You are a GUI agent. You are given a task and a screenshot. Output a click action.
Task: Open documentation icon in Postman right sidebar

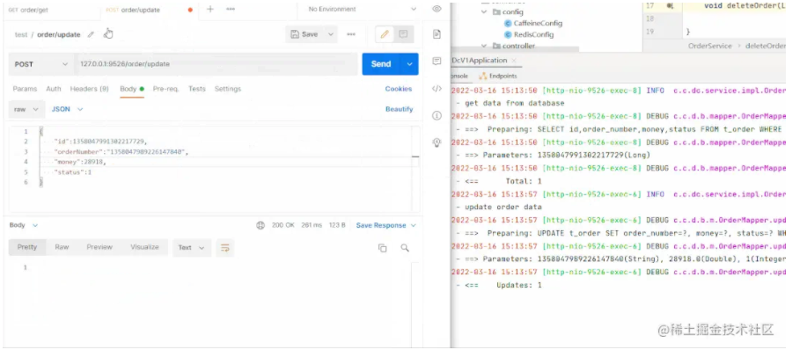[437, 34]
